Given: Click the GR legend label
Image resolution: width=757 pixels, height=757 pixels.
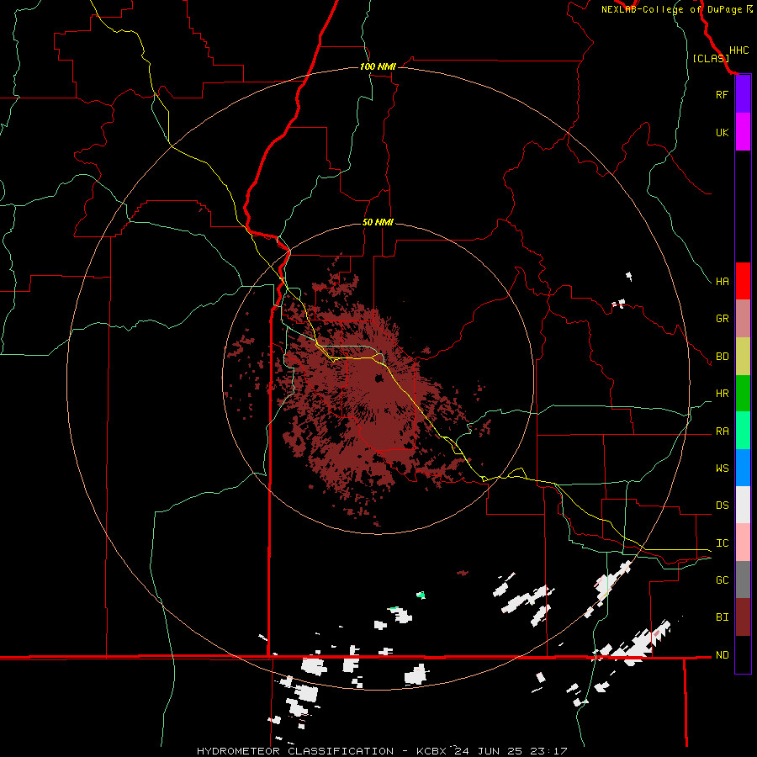Looking at the screenshot, I should 723,319.
